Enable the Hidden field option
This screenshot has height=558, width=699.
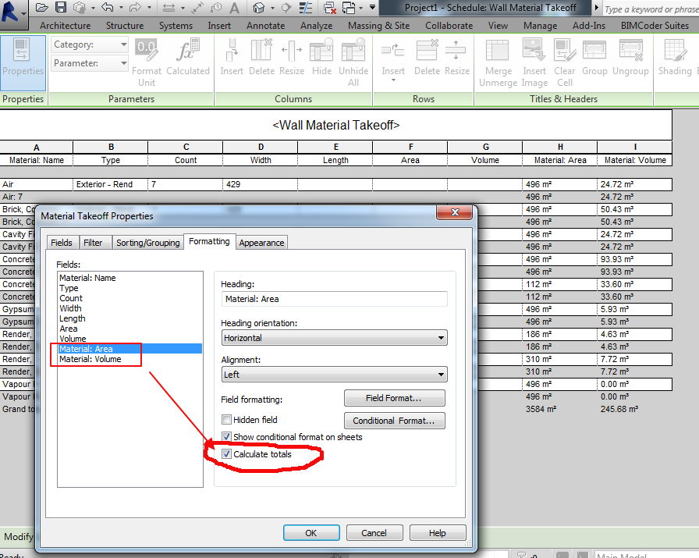[x=225, y=419]
